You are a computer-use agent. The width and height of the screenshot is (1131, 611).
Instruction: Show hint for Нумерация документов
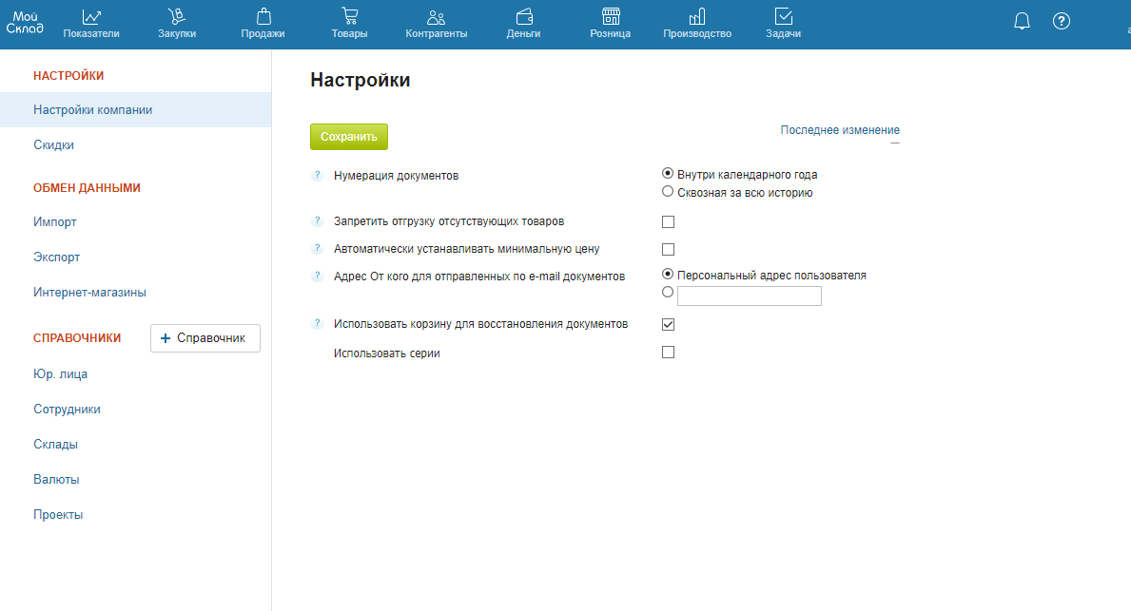[317, 175]
